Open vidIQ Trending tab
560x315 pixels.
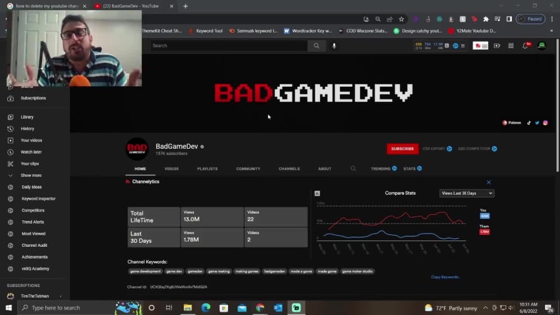click(384, 169)
